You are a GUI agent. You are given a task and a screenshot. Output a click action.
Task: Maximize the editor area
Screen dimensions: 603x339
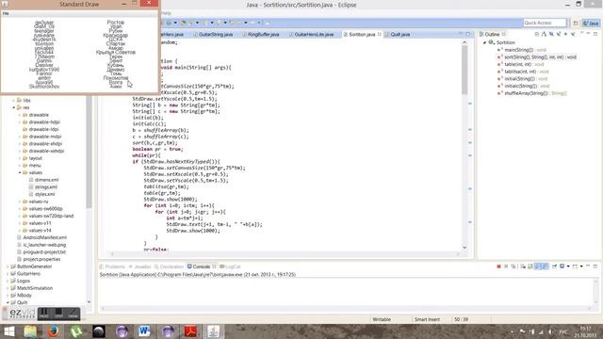tap(468, 34)
